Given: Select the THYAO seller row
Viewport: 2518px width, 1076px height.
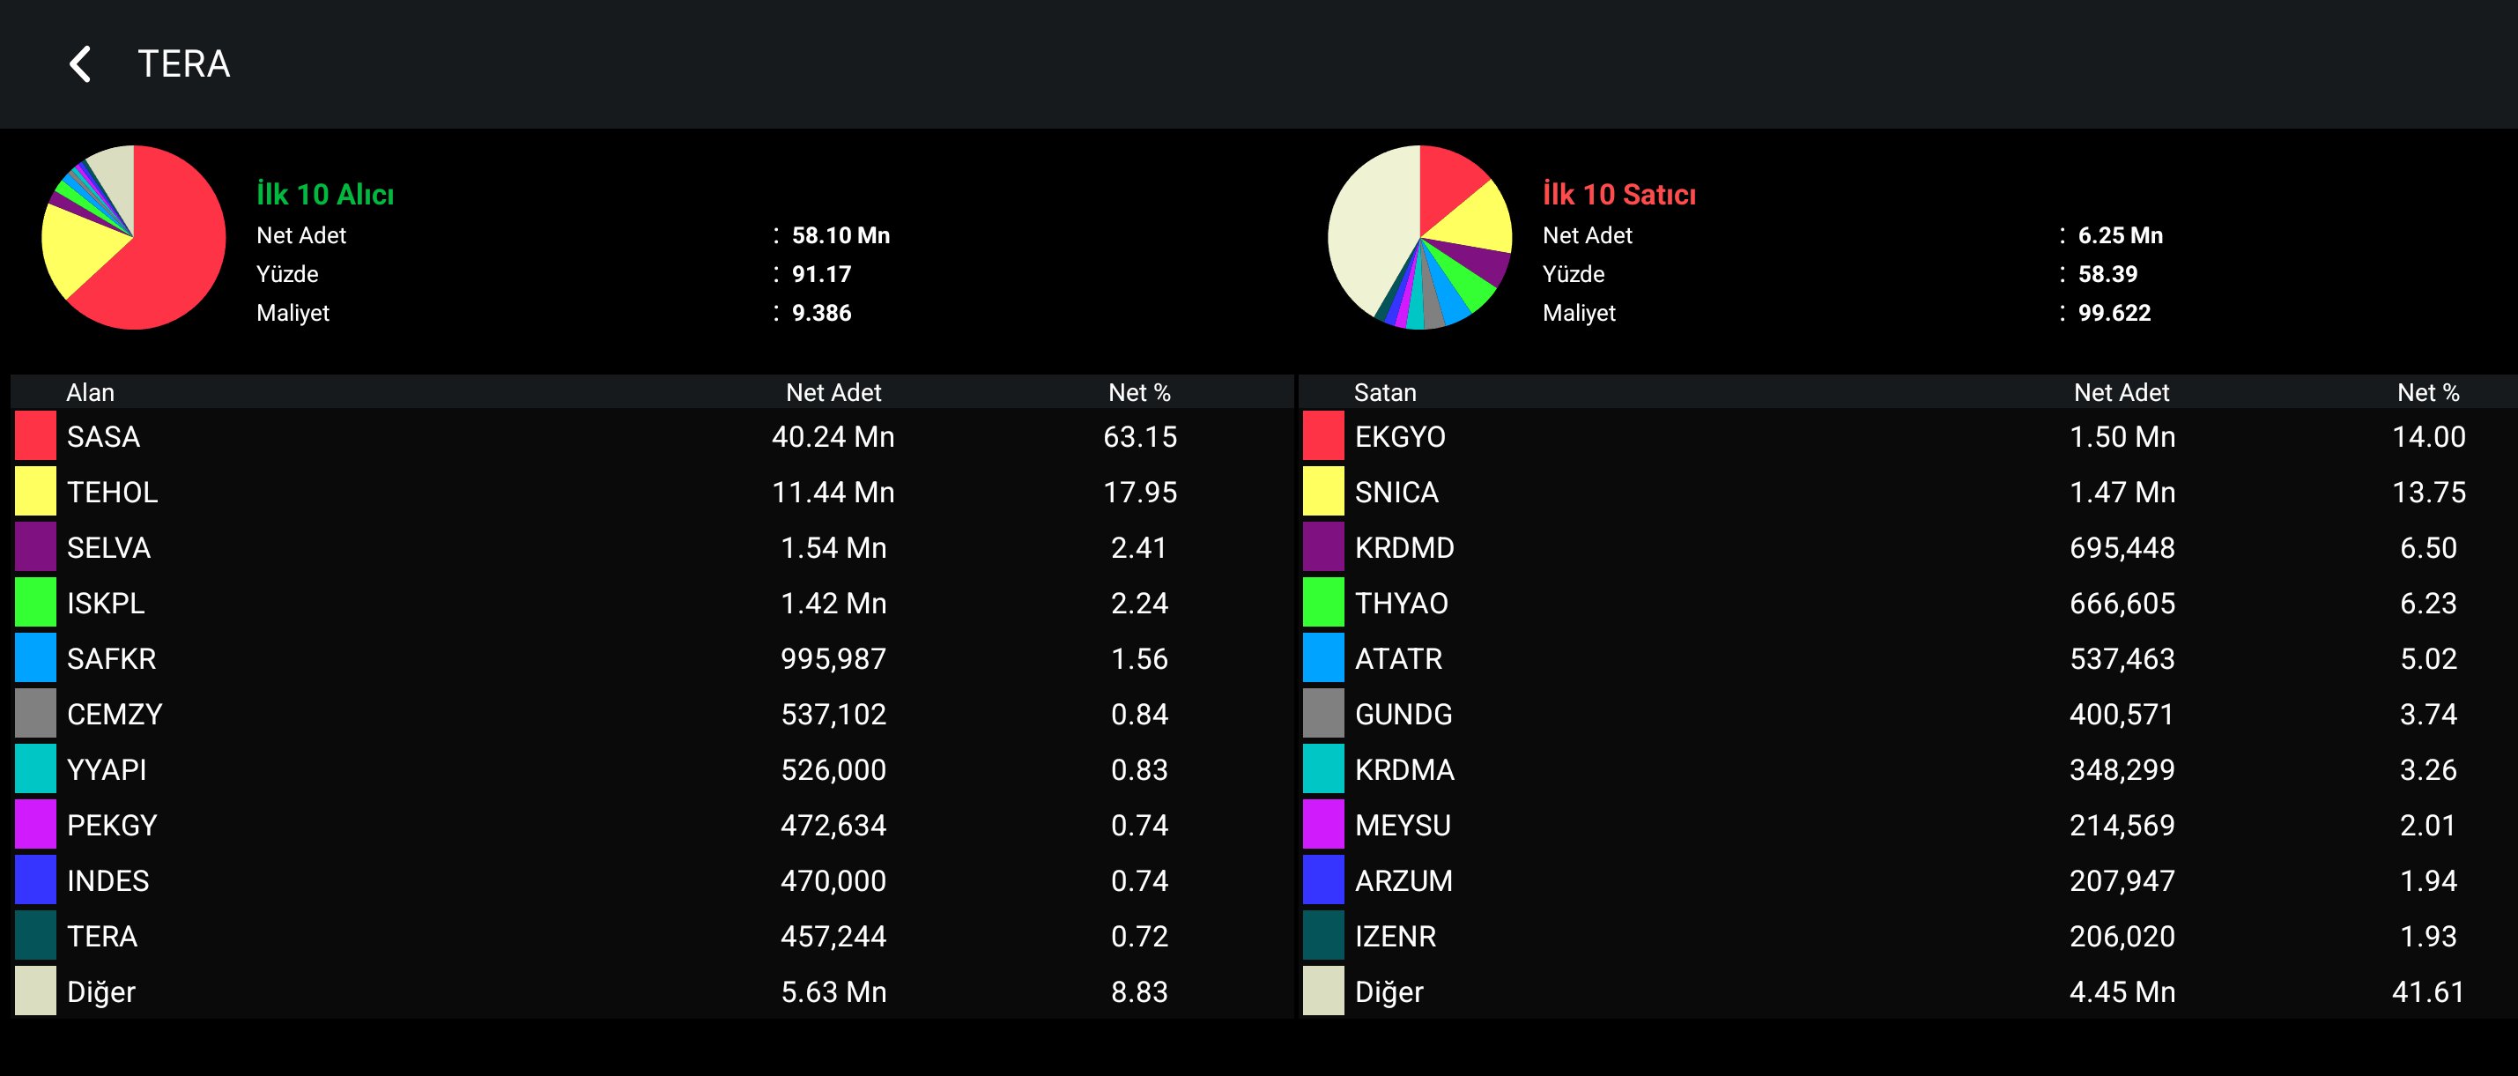Looking at the screenshot, I should coord(1401,603).
